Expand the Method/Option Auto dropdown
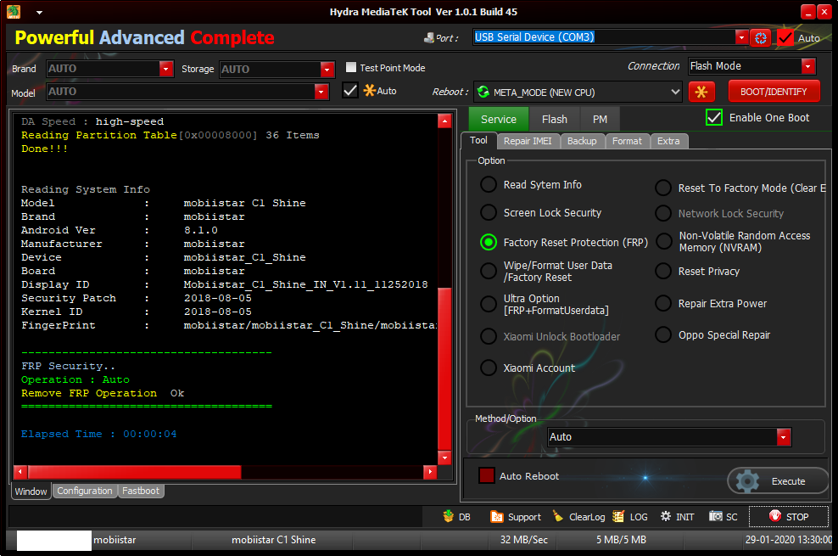Screen dimensions: 838x556 tap(784, 437)
